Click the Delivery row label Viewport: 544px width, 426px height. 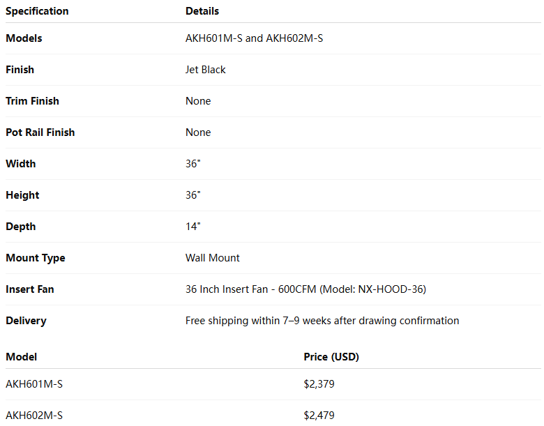[26, 321]
